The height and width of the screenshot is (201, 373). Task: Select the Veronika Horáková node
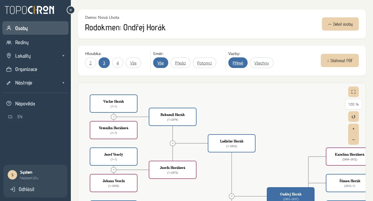point(114,130)
